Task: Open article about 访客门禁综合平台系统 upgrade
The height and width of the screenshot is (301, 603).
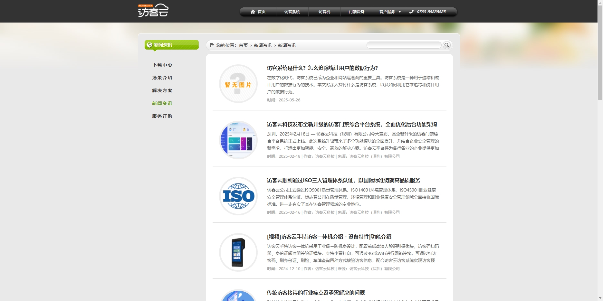Action: coord(352,124)
